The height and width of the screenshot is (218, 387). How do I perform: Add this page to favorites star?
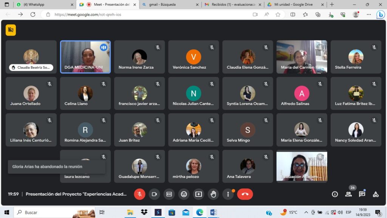point(278,14)
